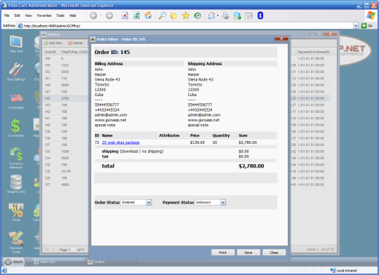The width and height of the screenshot is (379, 275).
Task: Click the Close button in Order Editor
Action: [x=274, y=253]
